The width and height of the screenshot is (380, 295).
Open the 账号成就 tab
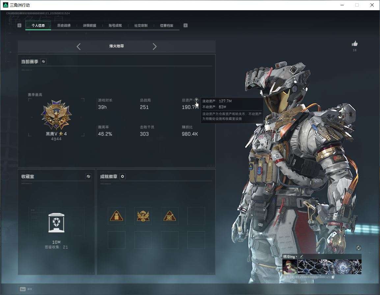pos(115,25)
